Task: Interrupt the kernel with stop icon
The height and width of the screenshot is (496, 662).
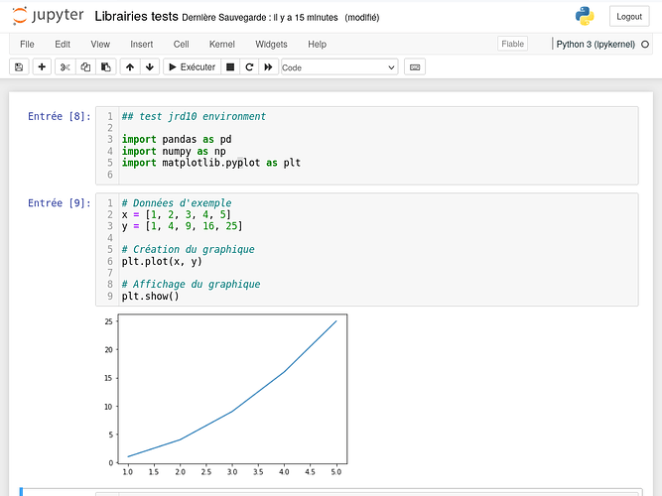Action: pos(230,67)
